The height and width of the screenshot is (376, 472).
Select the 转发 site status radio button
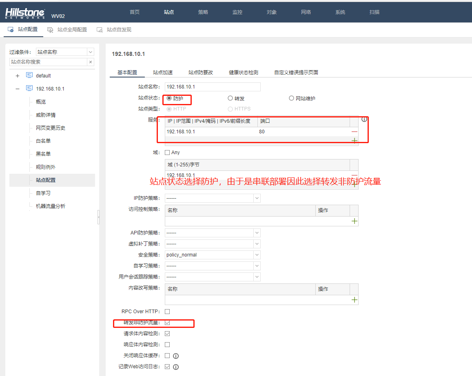pos(230,98)
